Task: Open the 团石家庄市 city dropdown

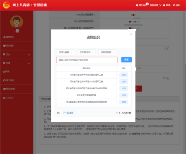Action: coord(86,52)
